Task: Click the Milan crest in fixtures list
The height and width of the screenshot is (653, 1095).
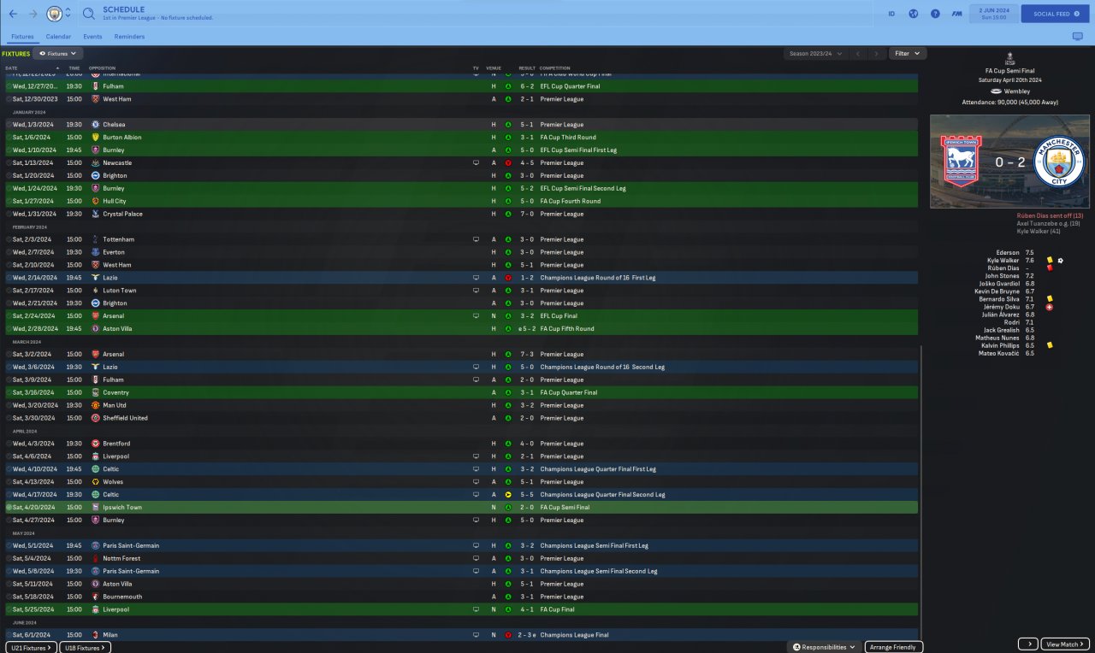Action: pos(96,635)
